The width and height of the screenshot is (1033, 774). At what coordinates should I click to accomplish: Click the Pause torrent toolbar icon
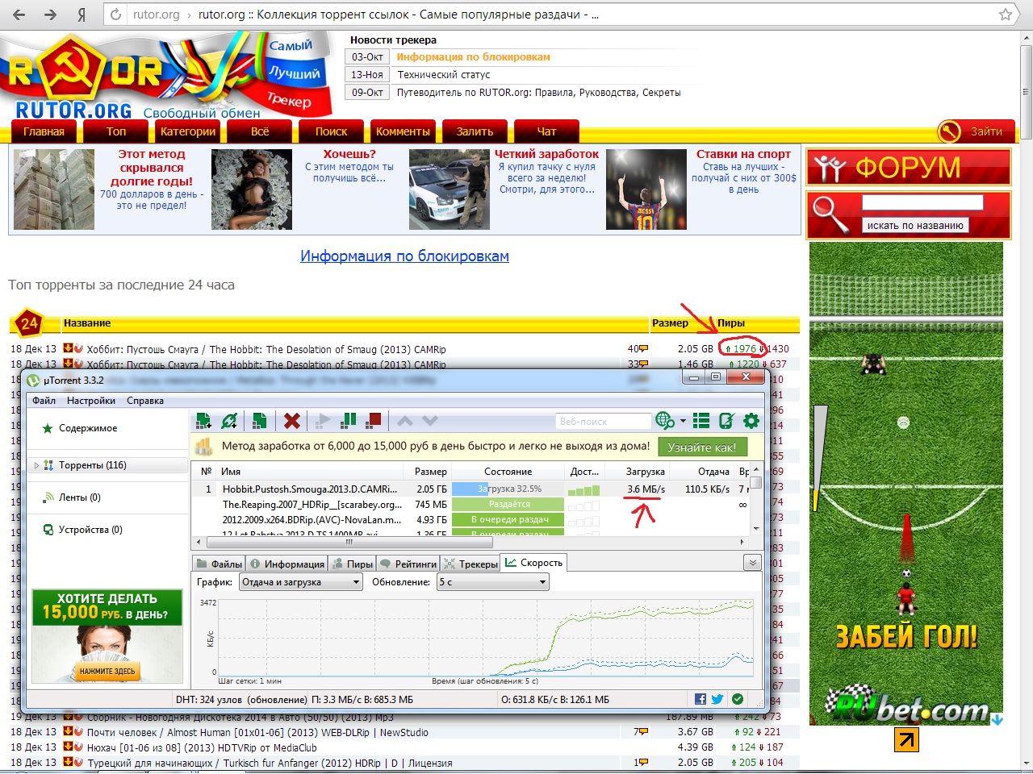(349, 421)
